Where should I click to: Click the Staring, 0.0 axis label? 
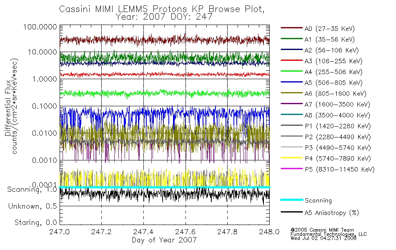pyautogui.click(x=36, y=222)
